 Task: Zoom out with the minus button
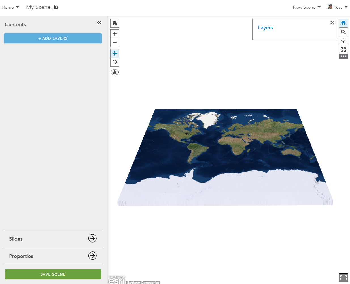click(x=115, y=43)
